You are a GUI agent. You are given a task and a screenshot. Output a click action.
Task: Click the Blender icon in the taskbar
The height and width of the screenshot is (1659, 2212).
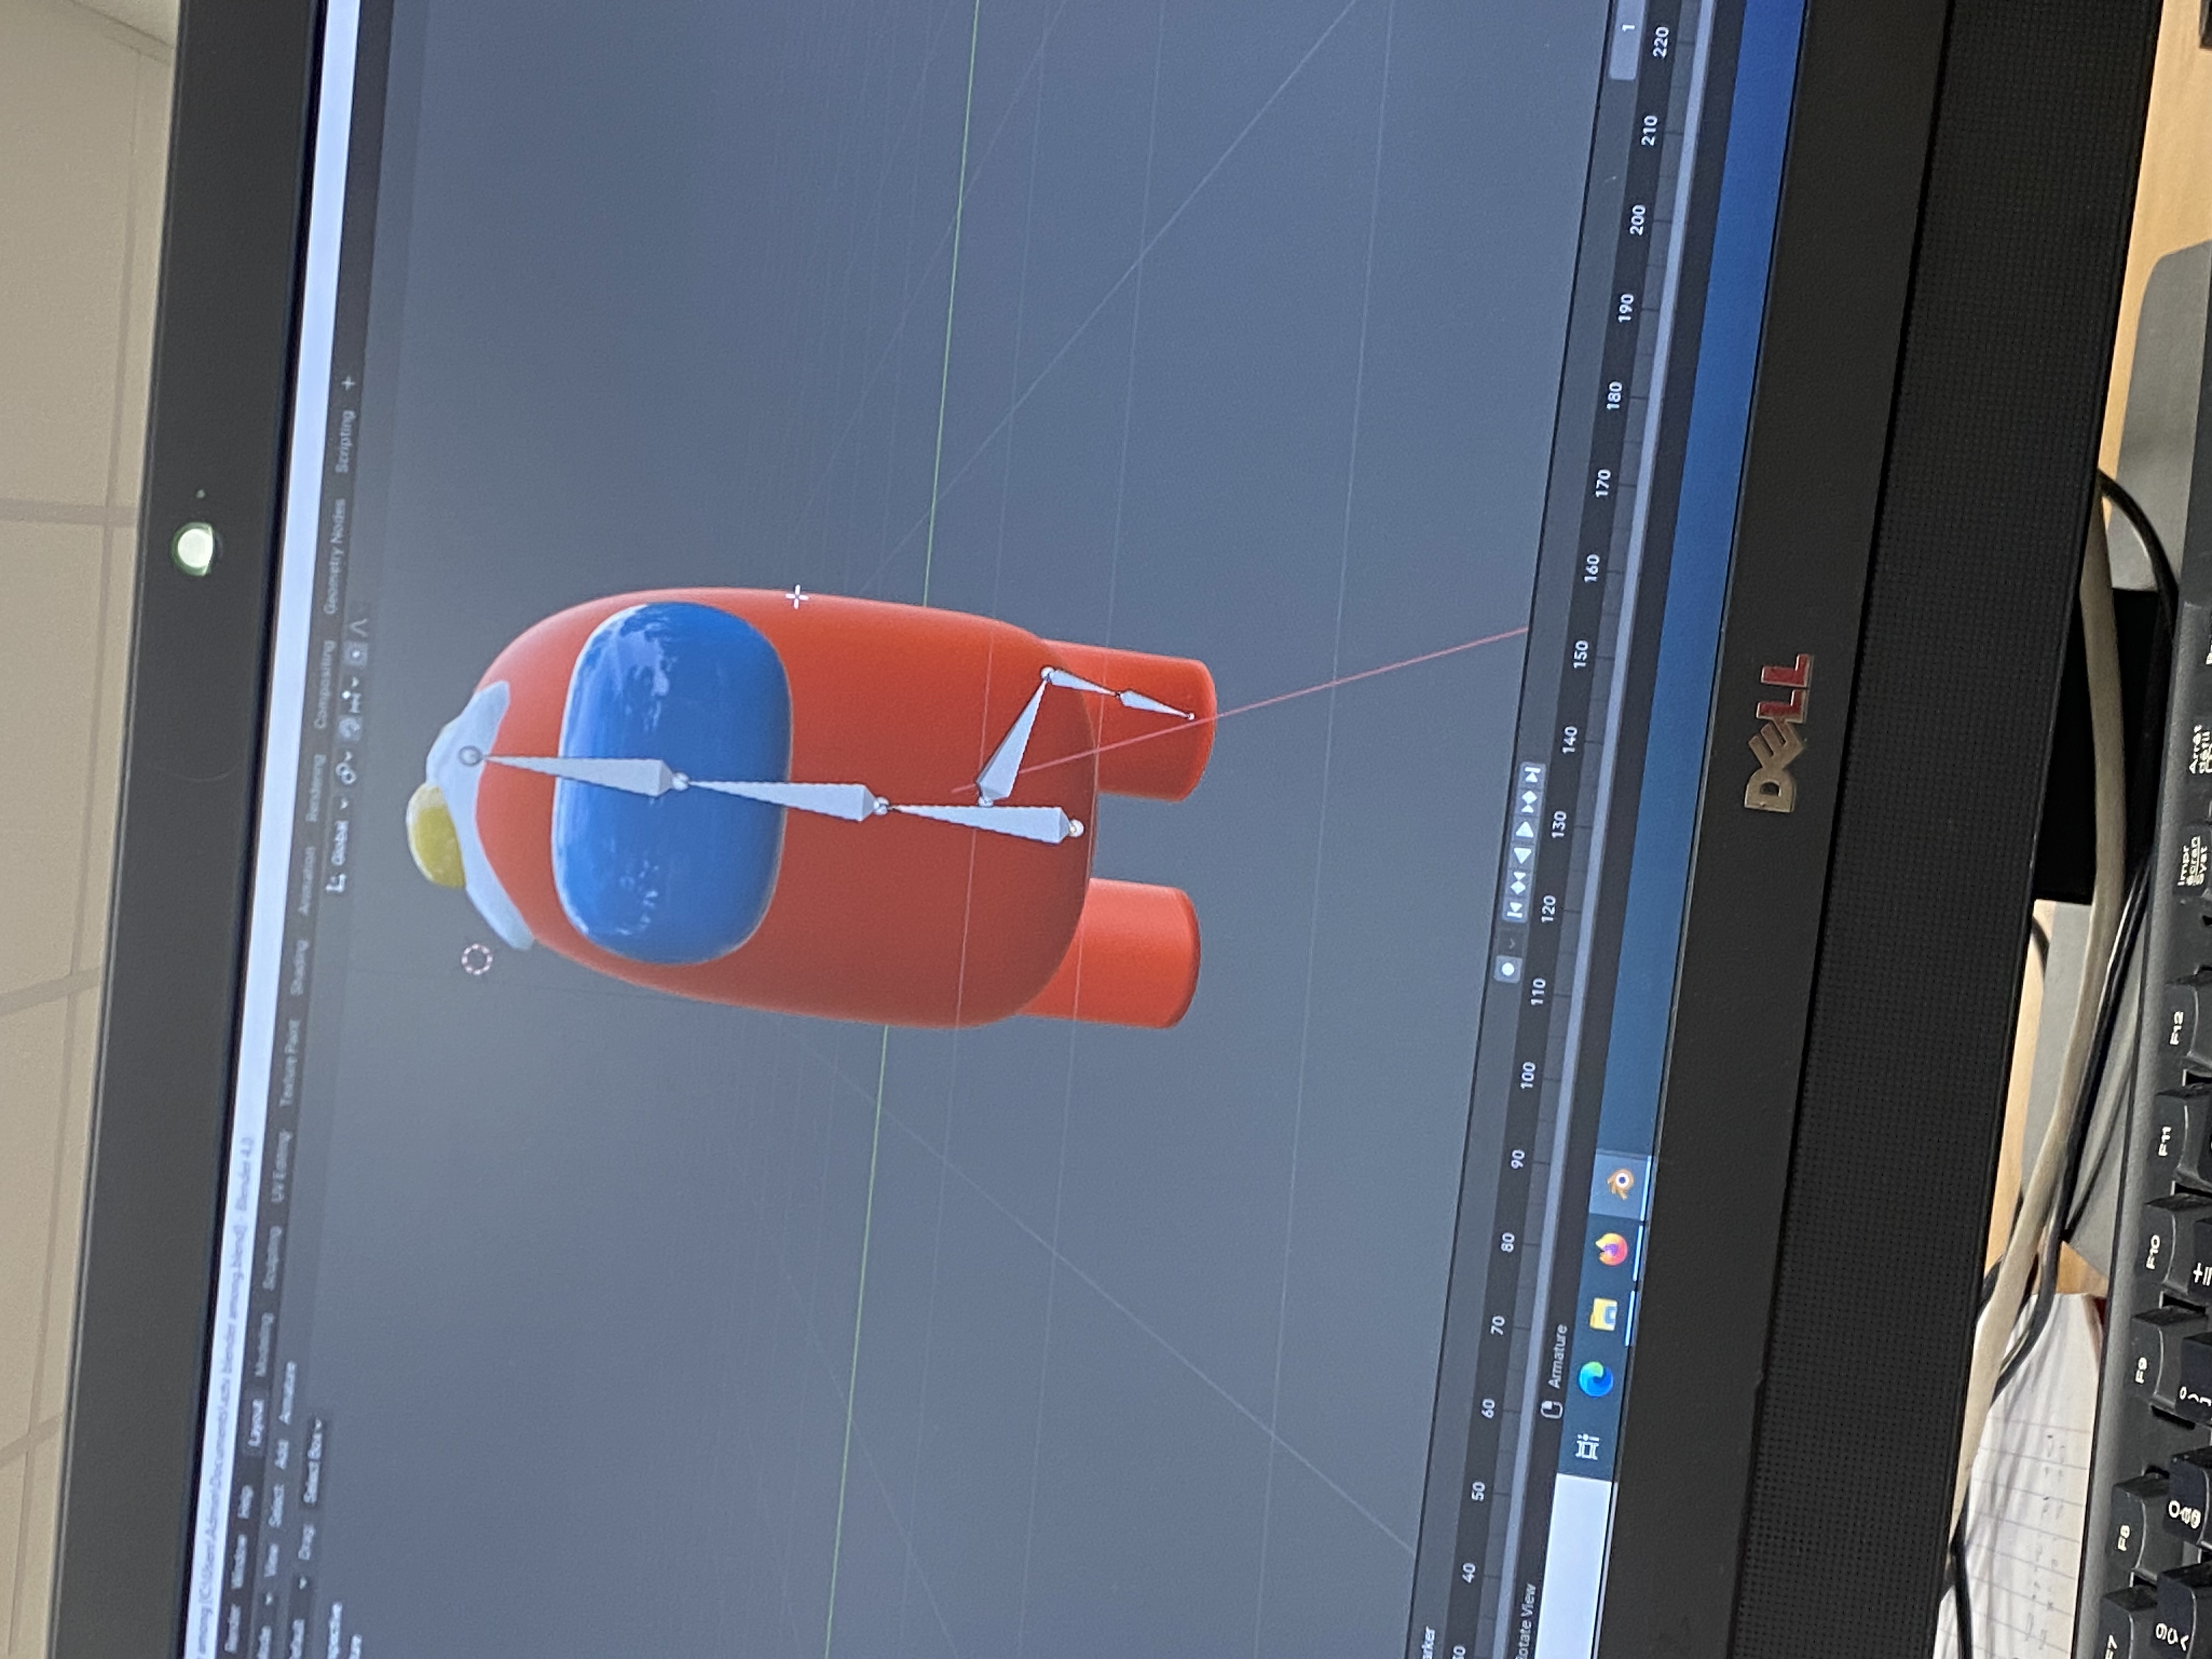pos(1620,1183)
